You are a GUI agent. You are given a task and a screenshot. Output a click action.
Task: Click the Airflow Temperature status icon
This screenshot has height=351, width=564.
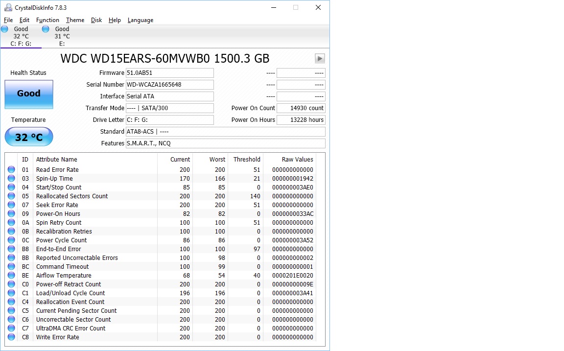point(12,275)
